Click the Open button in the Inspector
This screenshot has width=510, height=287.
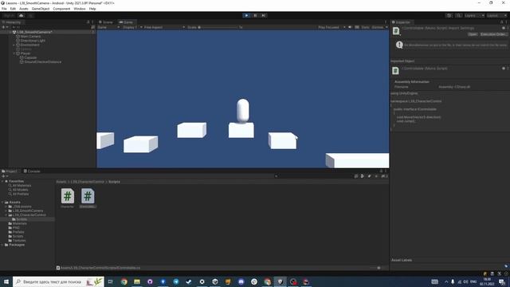[473, 34]
